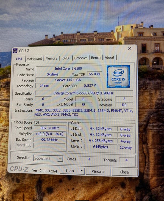164x201 pixels.
Task: Show the About tab
Action: tap(110, 58)
